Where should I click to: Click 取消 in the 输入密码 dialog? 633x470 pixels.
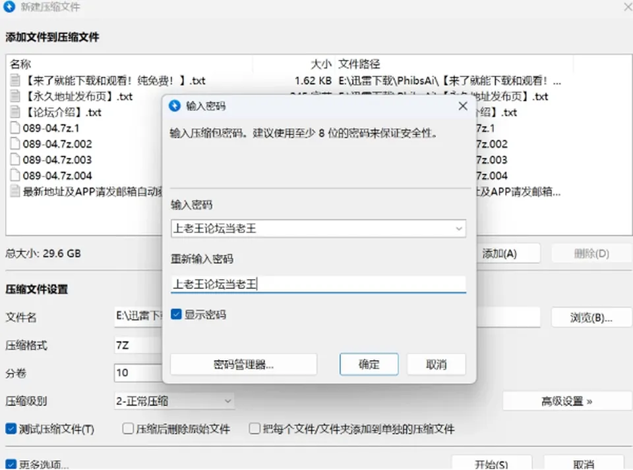pyautogui.click(x=436, y=365)
